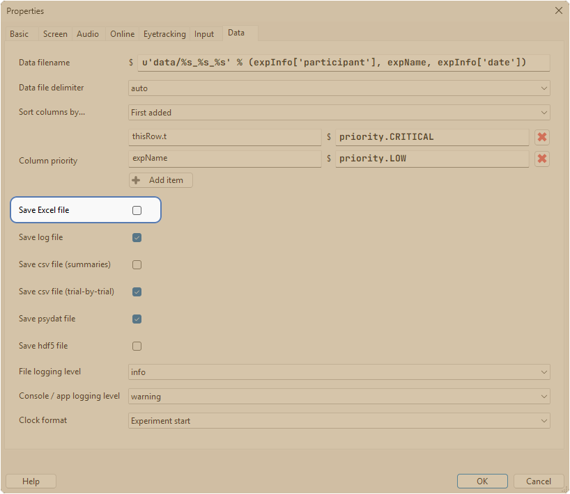Screen dimensions: 570x494
Task: Open Help for these properties
Action: (x=31, y=481)
